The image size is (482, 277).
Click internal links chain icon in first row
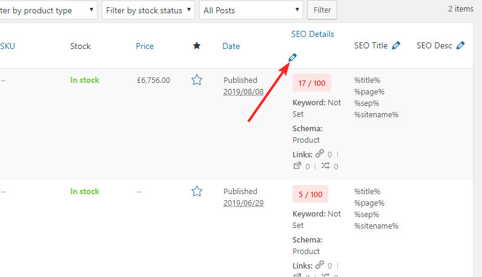(x=320, y=154)
